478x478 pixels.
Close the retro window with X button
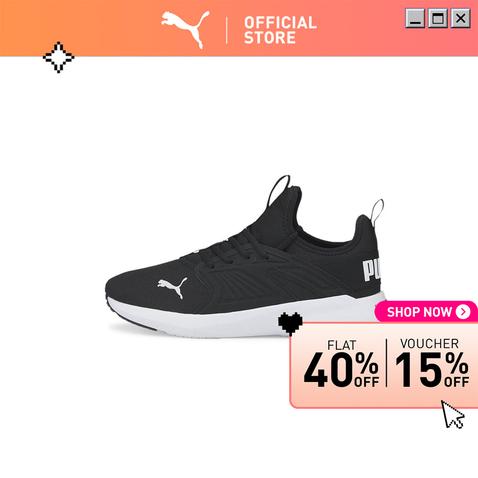click(x=460, y=18)
